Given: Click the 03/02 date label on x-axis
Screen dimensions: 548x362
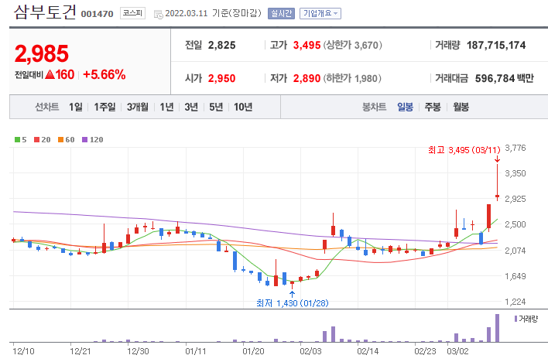Looking at the screenshot, I should coord(458,351).
